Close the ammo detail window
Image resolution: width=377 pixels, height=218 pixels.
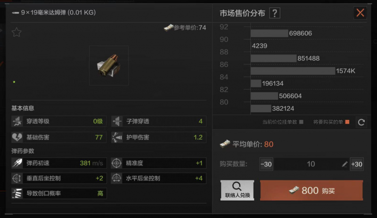pos(360,13)
